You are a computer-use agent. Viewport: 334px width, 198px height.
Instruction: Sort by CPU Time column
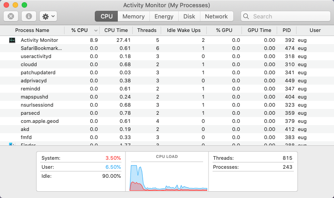(116, 31)
